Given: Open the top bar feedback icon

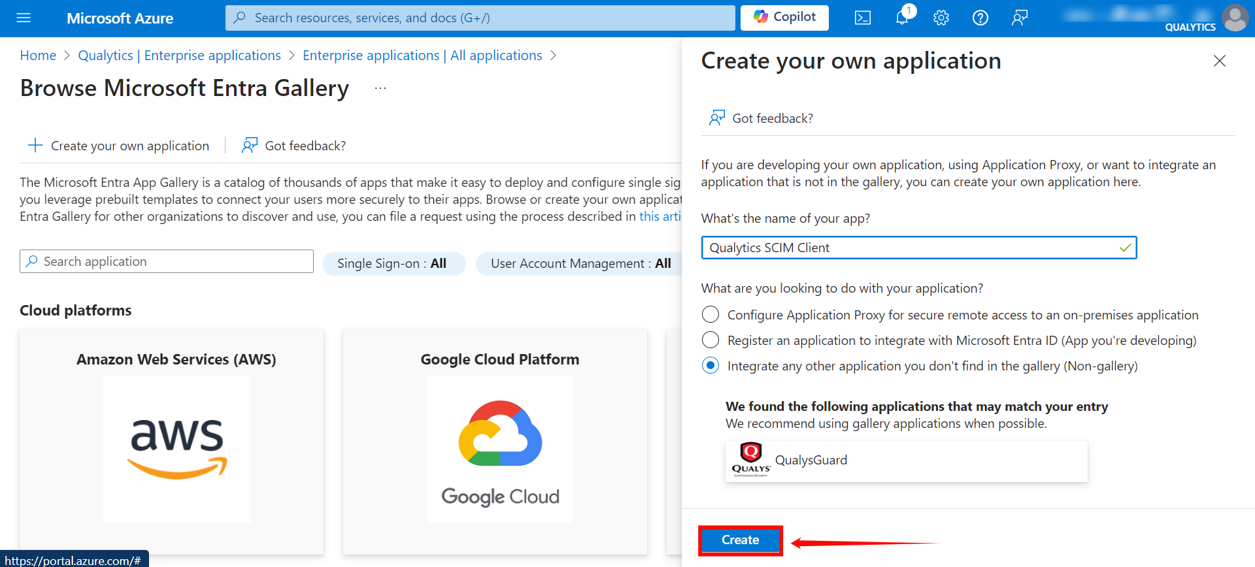Looking at the screenshot, I should [1020, 18].
